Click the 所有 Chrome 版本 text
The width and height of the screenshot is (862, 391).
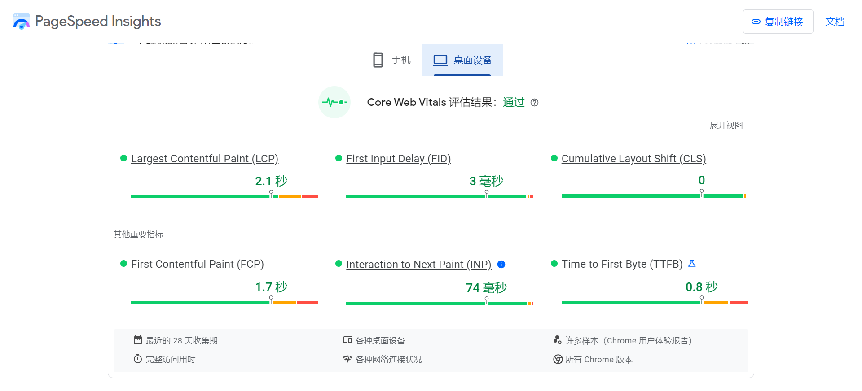point(599,360)
